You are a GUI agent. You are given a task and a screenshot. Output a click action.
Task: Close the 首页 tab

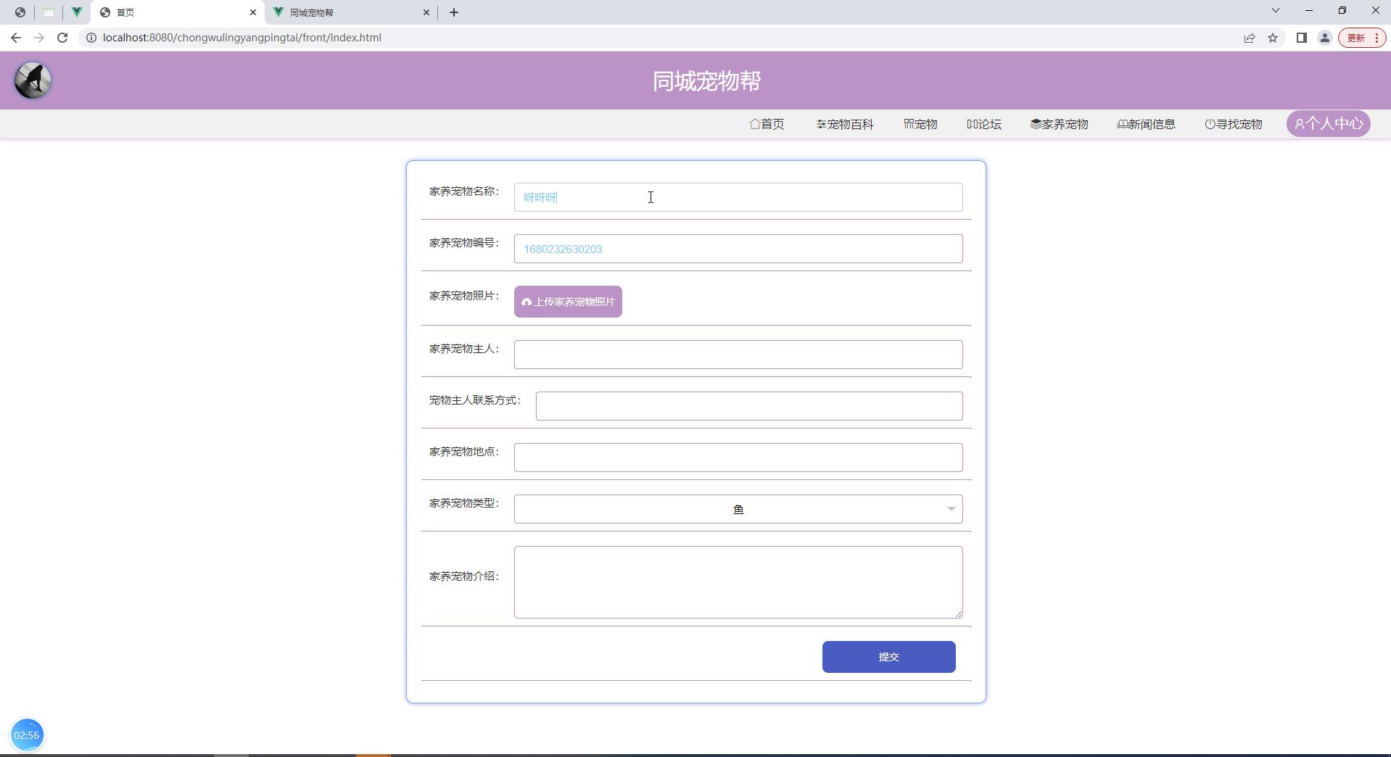pos(252,12)
